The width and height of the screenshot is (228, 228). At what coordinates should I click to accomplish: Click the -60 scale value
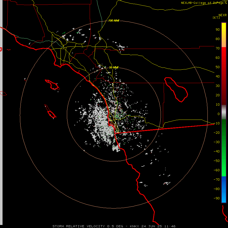coord(217,170)
